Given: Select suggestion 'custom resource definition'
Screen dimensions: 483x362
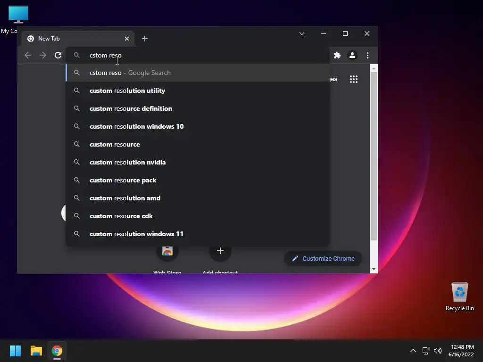Looking at the screenshot, I should click(198, 108).
